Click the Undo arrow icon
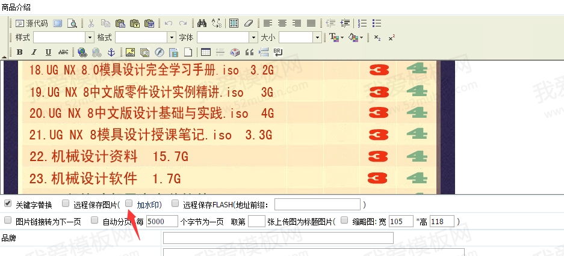 pos(169,23)
